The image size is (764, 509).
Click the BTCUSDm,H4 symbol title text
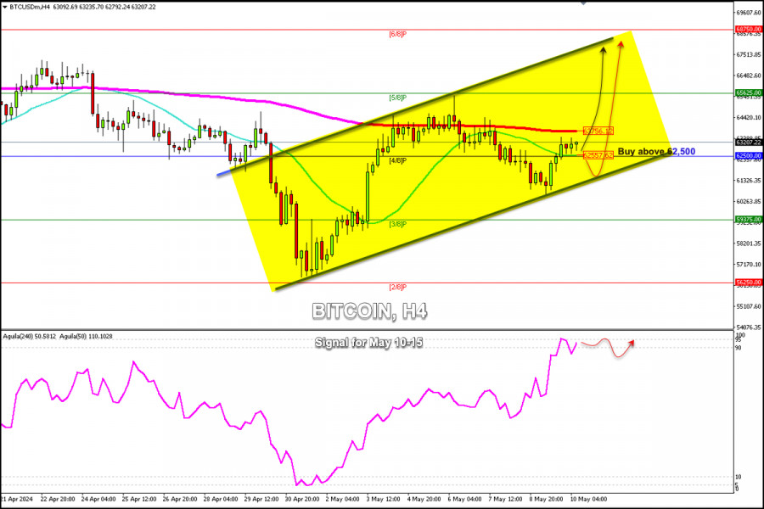[x=29, y=8]
